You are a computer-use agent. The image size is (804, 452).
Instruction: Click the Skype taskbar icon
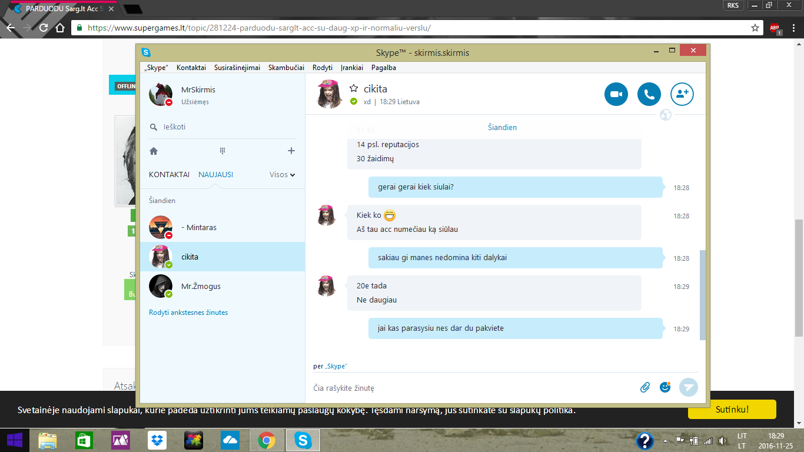[303, 440]
